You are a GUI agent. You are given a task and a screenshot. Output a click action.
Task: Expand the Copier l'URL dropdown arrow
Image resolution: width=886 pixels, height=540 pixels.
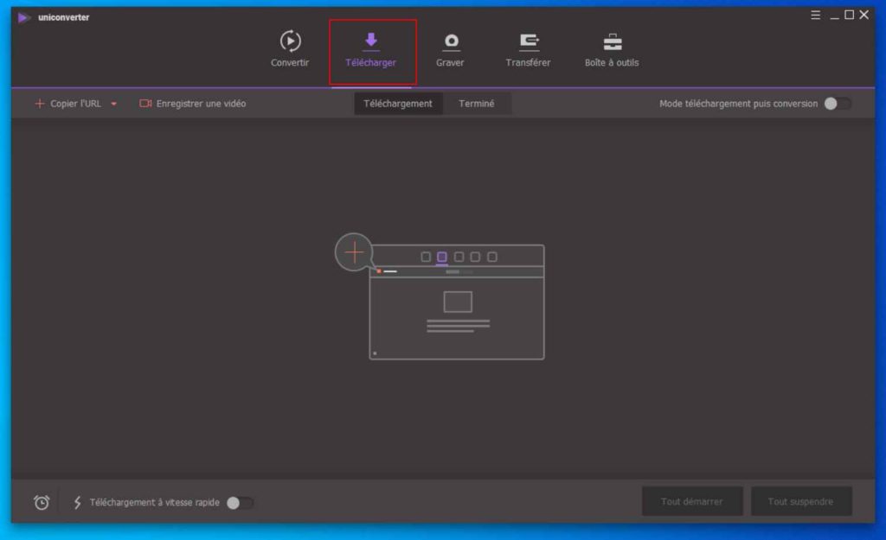click(113, 104)
